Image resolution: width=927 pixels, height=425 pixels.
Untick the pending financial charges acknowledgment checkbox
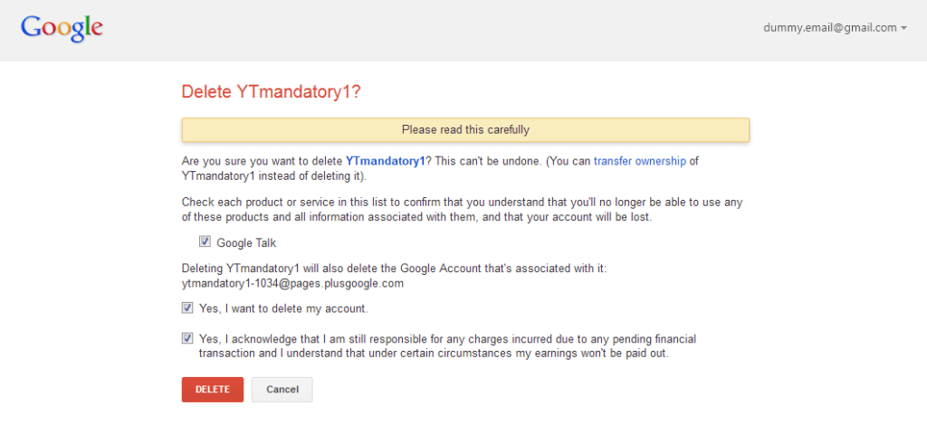[x=187, y=338]
